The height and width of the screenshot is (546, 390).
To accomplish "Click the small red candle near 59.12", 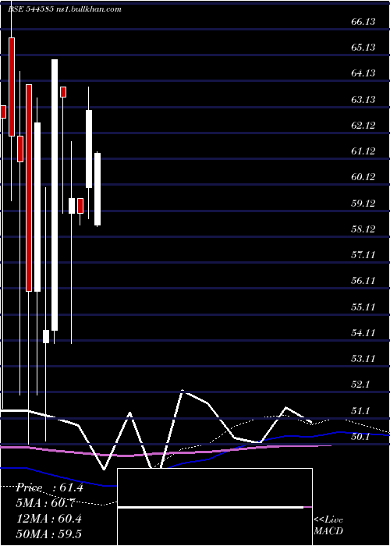I will pos(80,205).
